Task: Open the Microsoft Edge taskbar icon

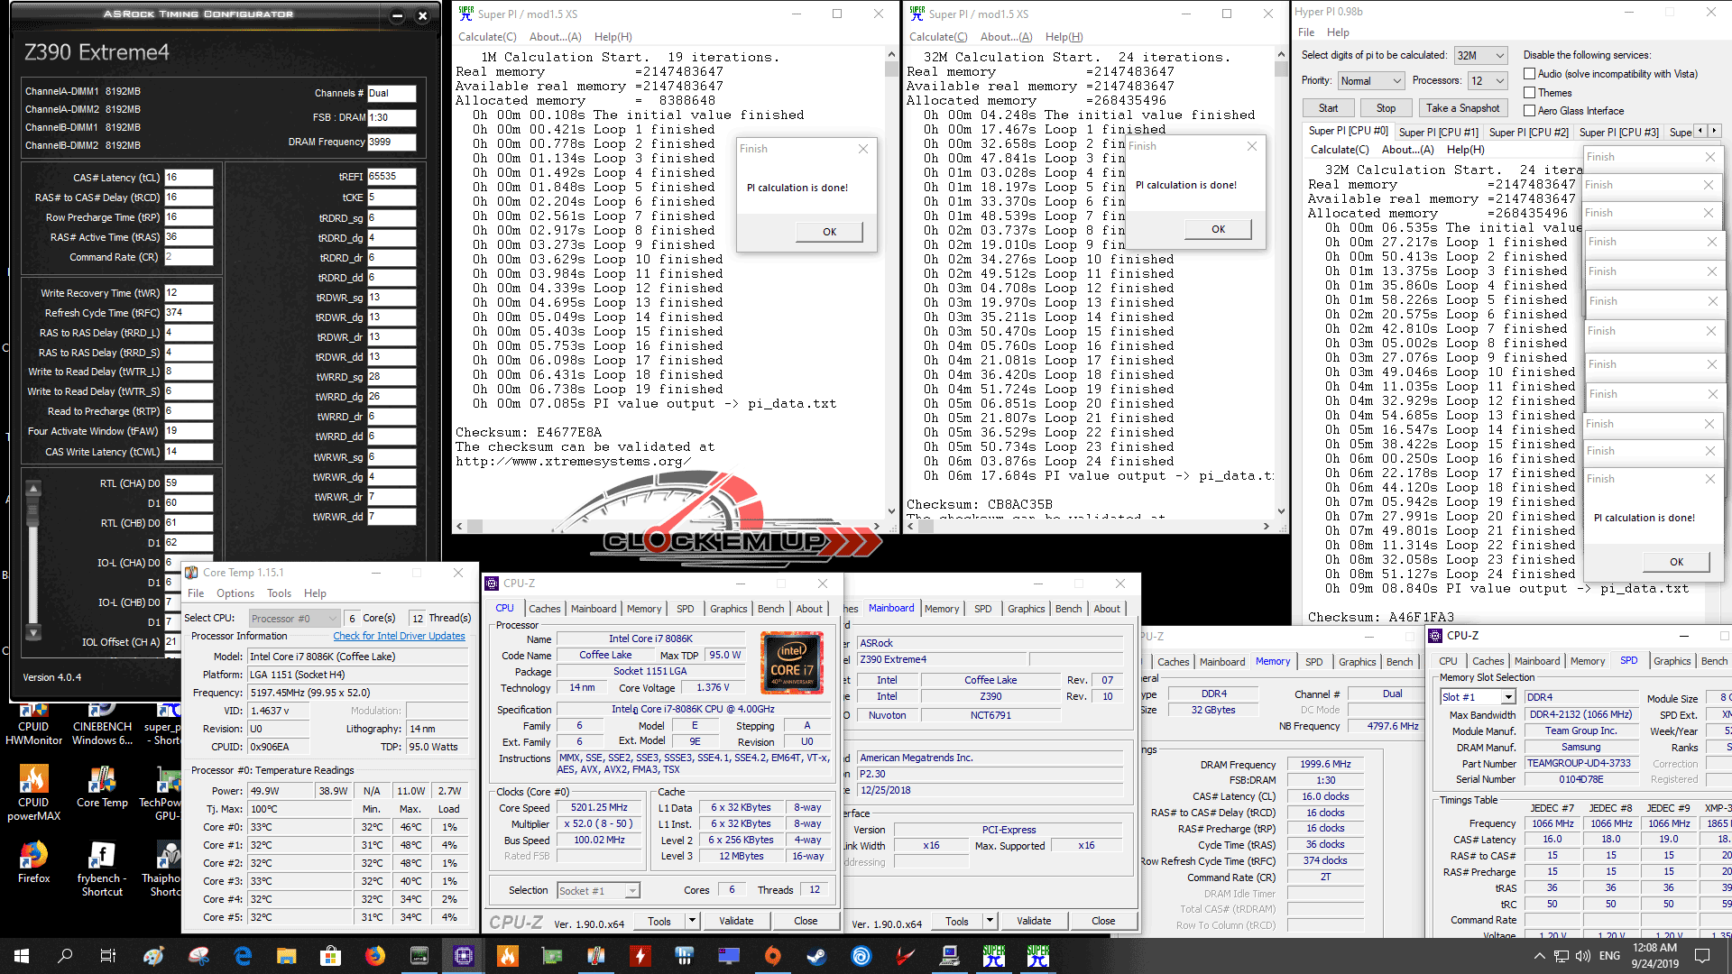Action: [243, 956]
